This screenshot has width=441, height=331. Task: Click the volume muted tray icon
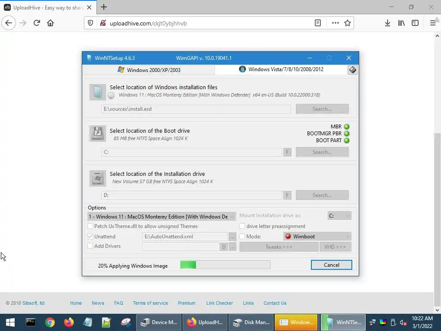click(x=403, y=322)
